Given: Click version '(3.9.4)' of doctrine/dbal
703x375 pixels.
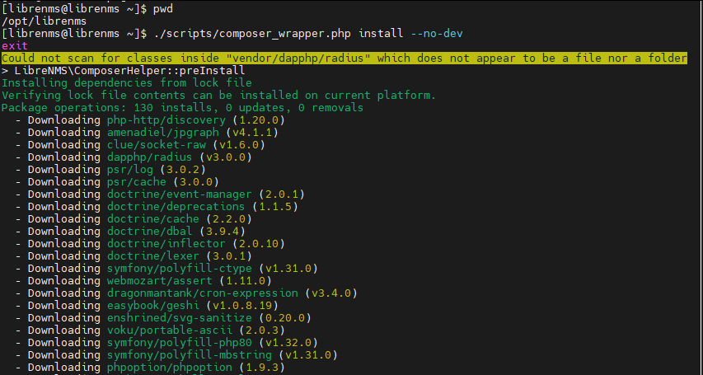Looking at the screenshot, I should click(x=223, y=231).
